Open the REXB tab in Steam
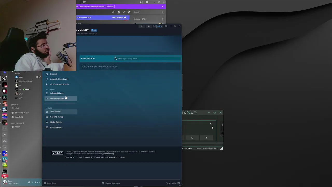The width and height of the screenshot is (332, 187). [x=94, y=30]
